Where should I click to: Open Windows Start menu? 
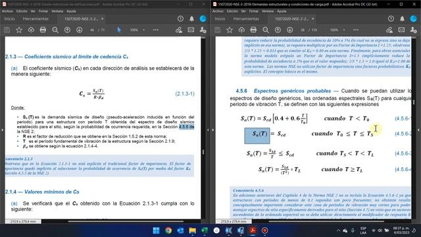pos(156,230)
